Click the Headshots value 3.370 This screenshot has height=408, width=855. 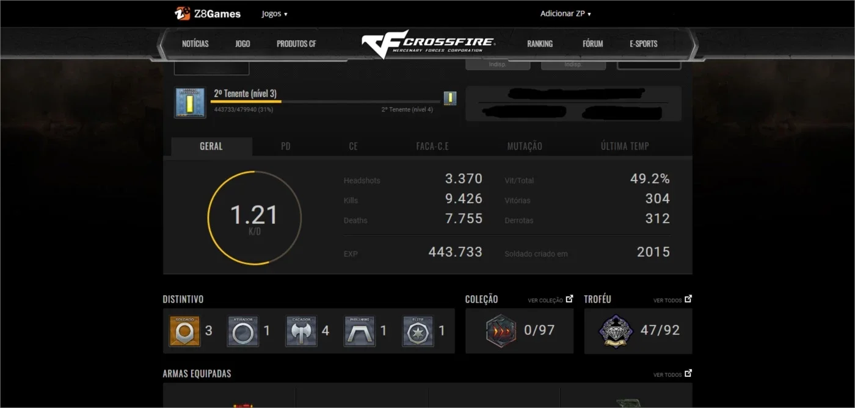coord(464,179)
